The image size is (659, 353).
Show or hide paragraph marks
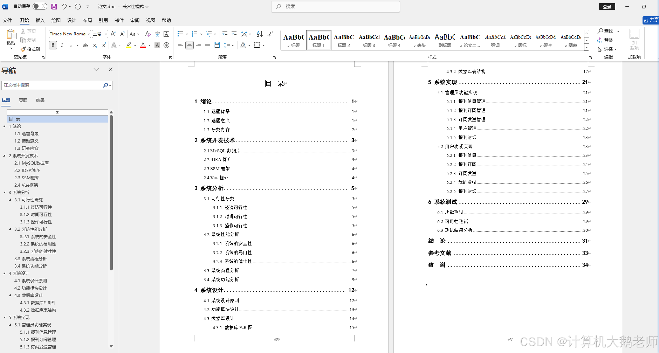[x=270, y=34]
